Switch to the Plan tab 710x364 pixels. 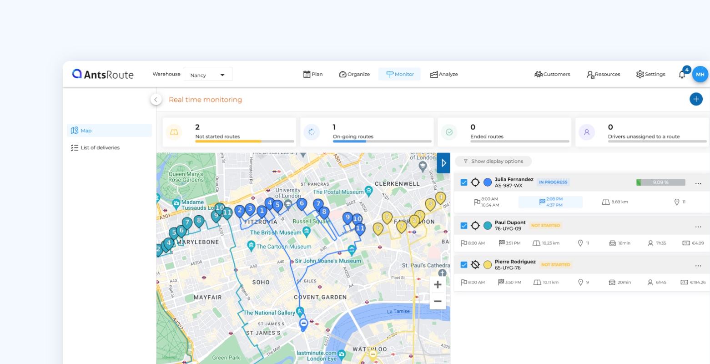313,74
